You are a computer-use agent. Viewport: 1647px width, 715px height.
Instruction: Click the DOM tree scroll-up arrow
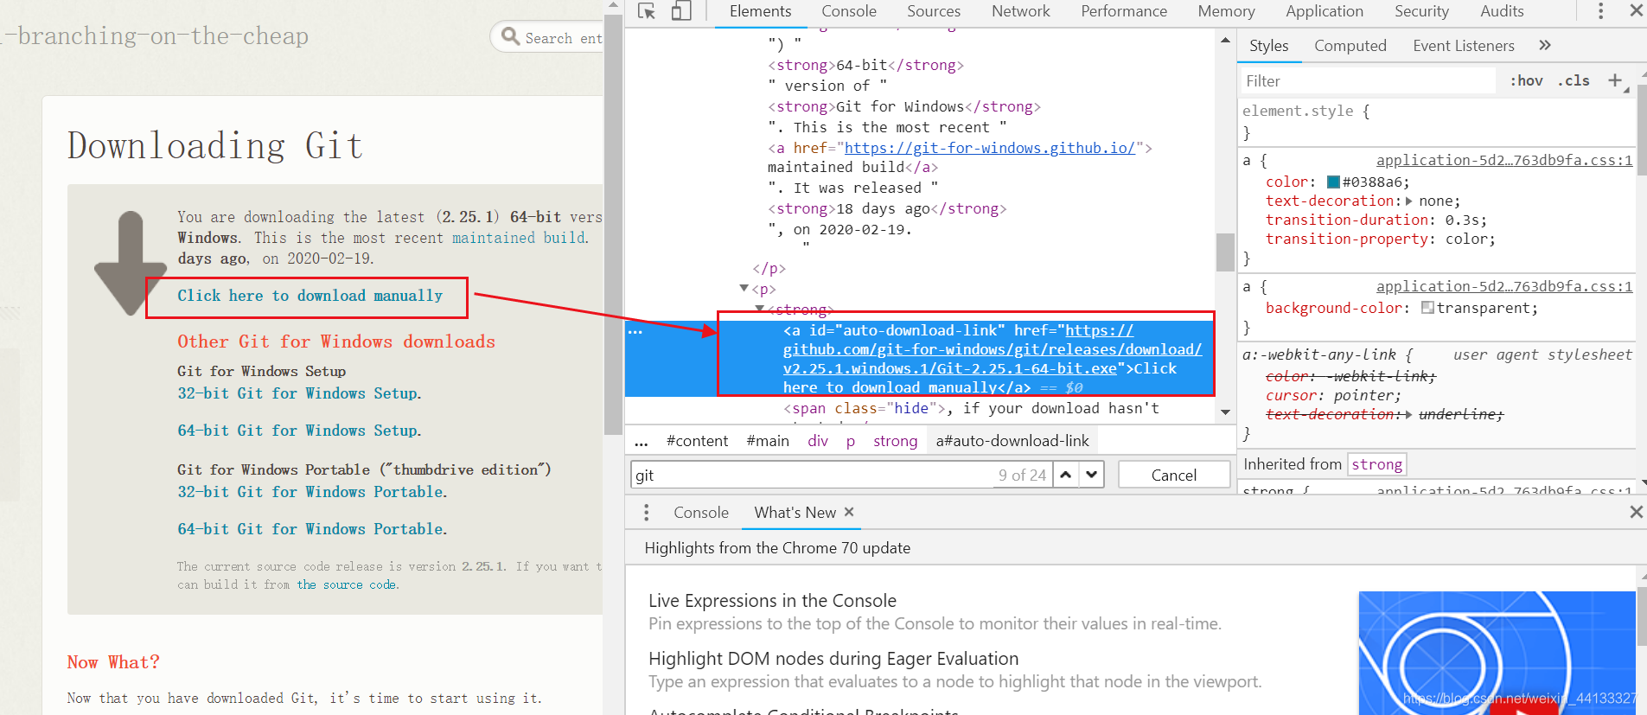(1225, 40)
